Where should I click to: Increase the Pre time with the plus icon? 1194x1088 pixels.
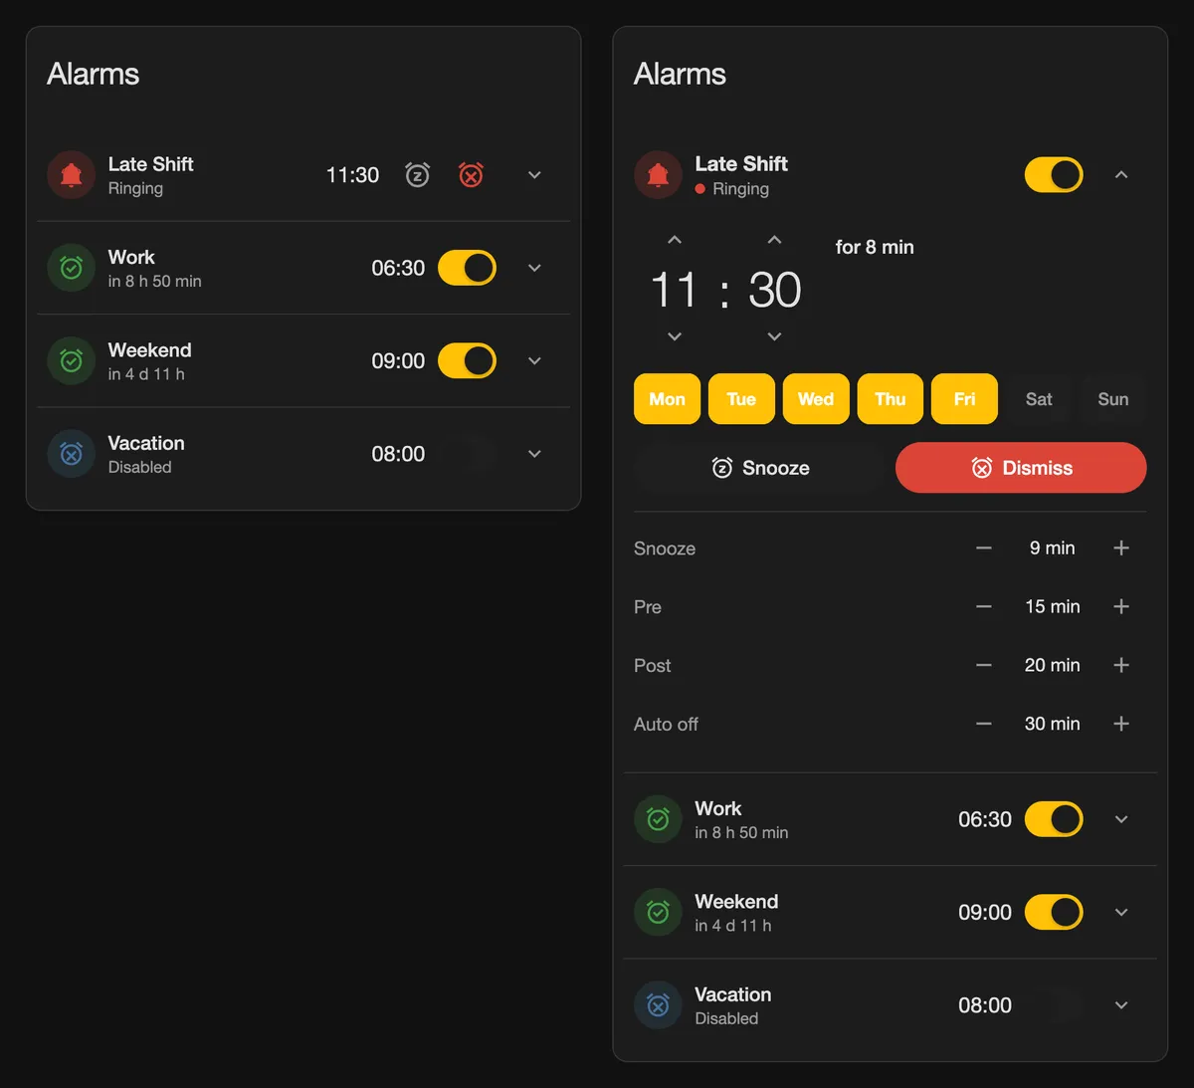click(x=1121, y=607)
